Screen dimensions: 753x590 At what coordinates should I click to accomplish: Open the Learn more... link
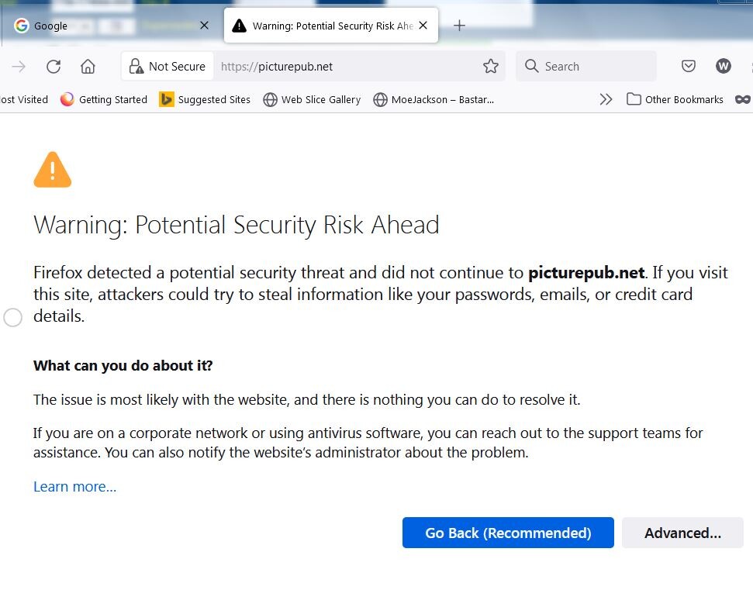tap(74, 487)
